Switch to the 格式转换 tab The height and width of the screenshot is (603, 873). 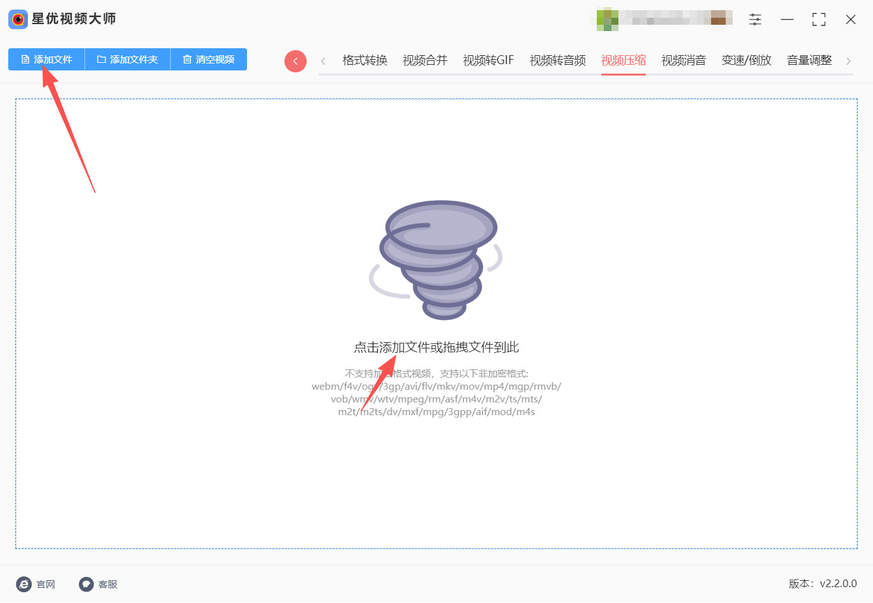[x=364, y=60]
